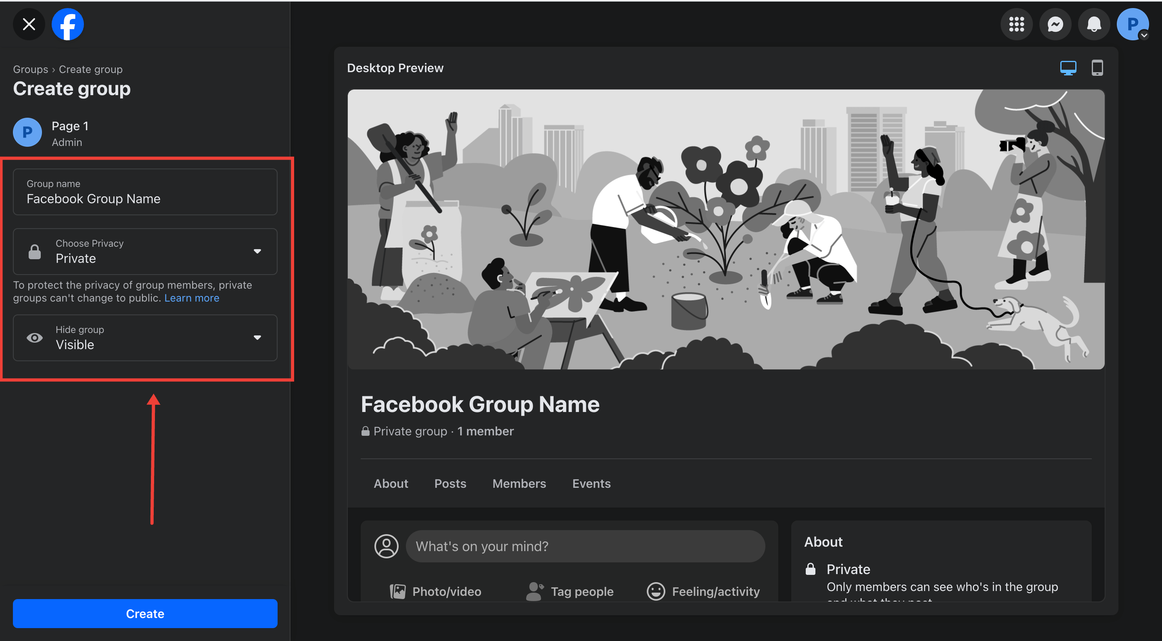This screenshot has height=641, width=1162.
Task: Click the desktop preview icon
Action: click(1068, 66)
